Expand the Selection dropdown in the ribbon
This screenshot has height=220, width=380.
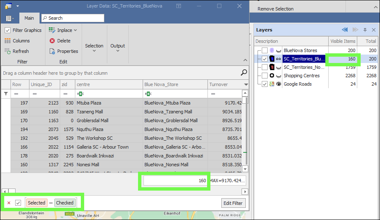[94, 47]
